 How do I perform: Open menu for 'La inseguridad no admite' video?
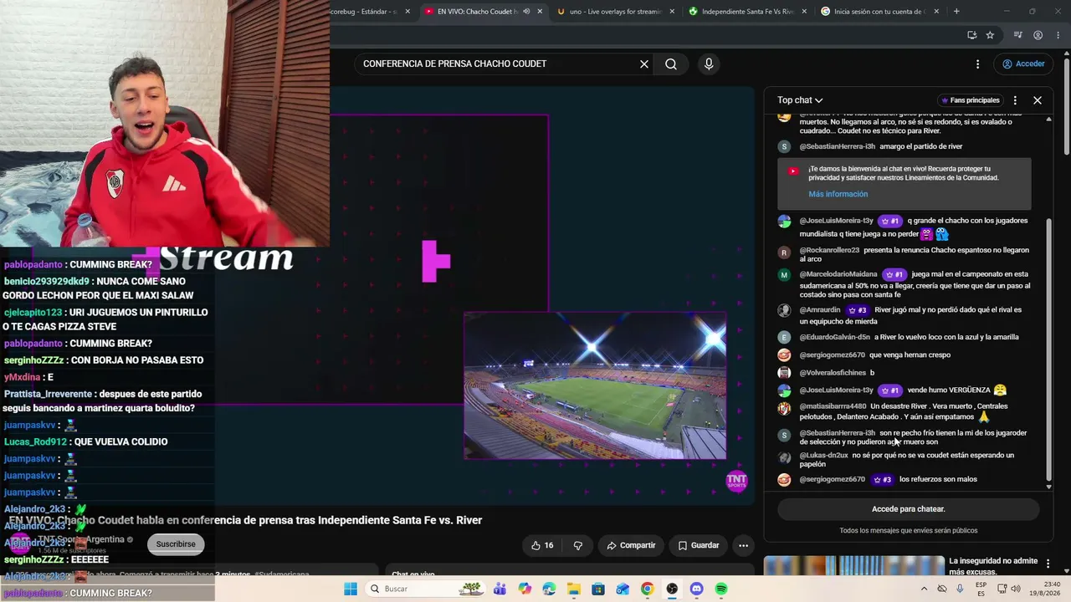(x=1048, y=564)
